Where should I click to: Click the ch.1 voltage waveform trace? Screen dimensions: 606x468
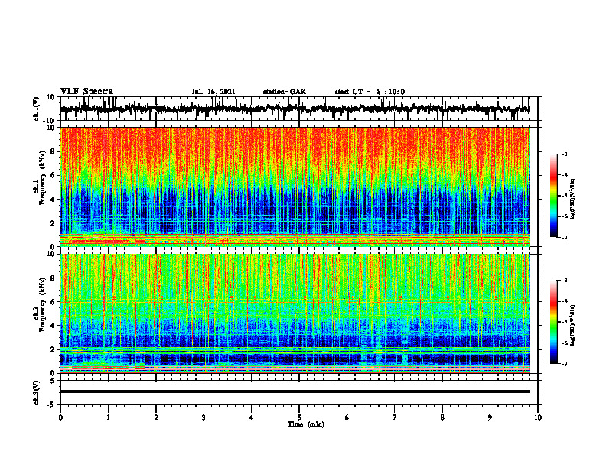295,109
